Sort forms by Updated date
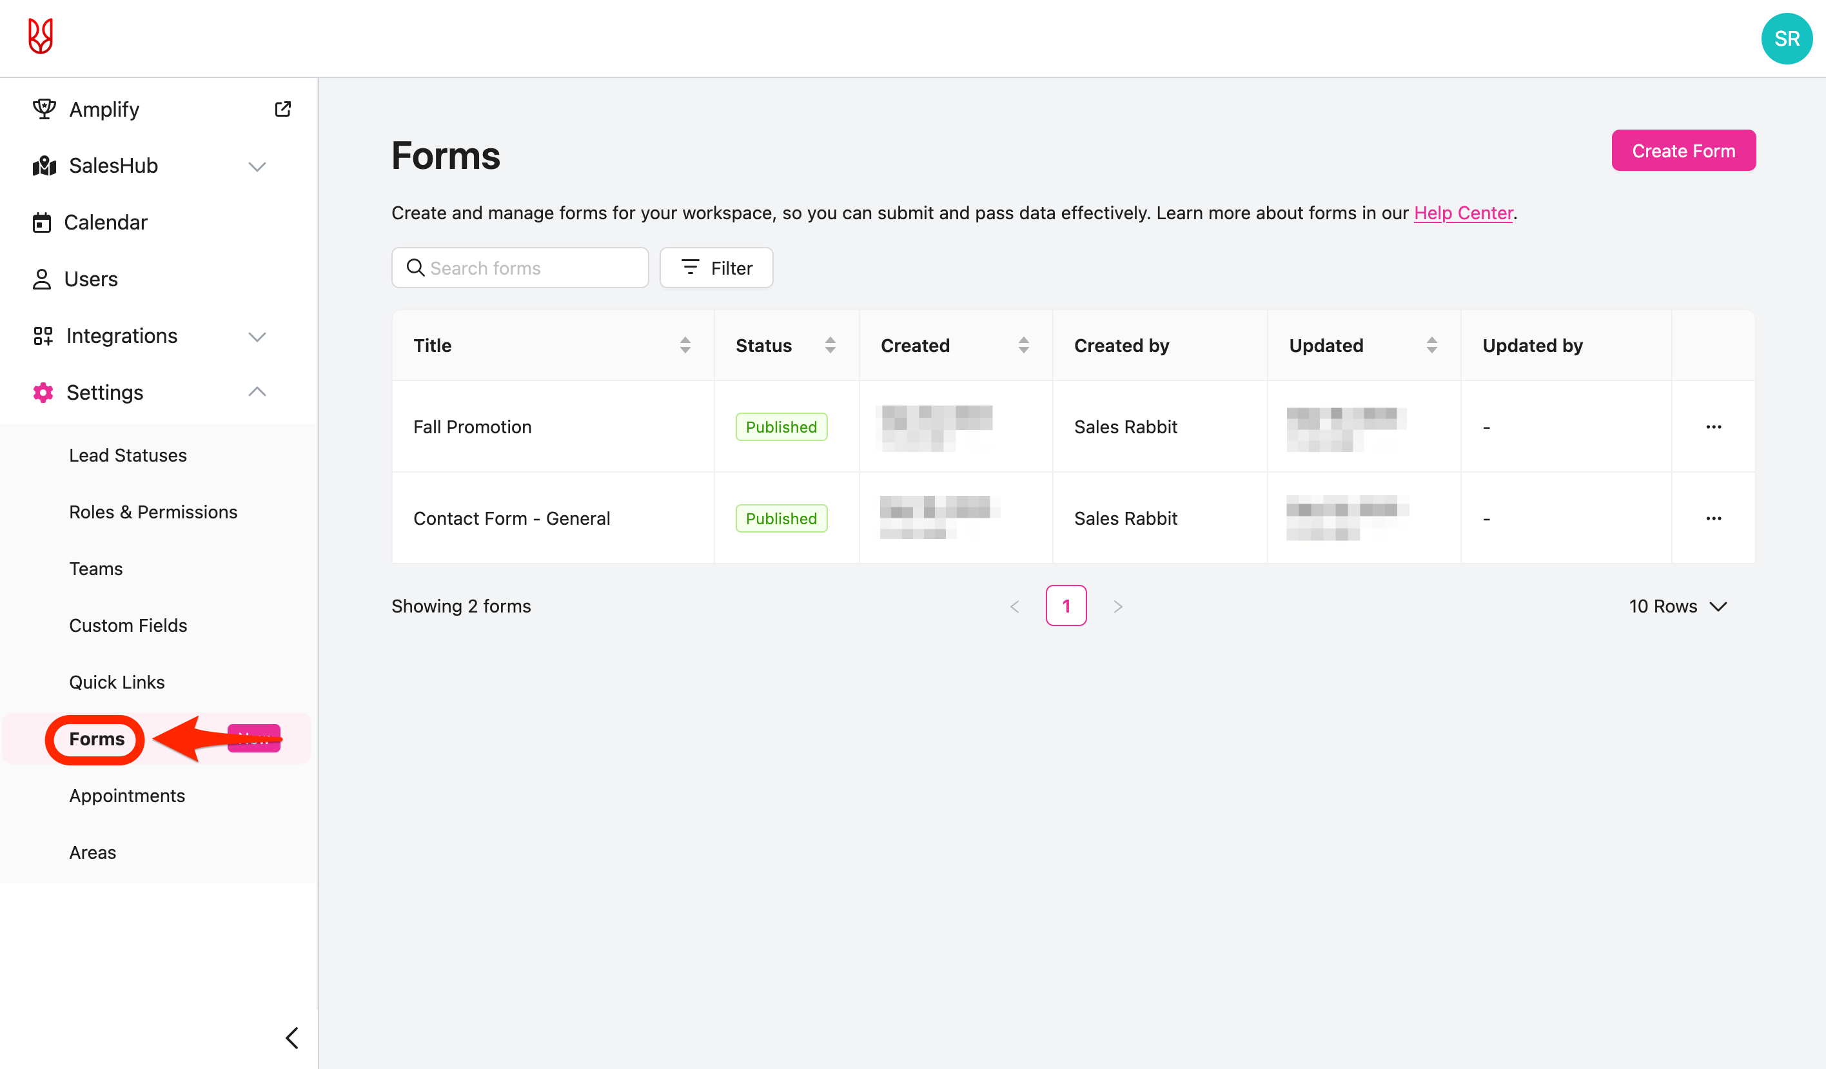Viewport: 1826px width, 1069px height. 1431,345
